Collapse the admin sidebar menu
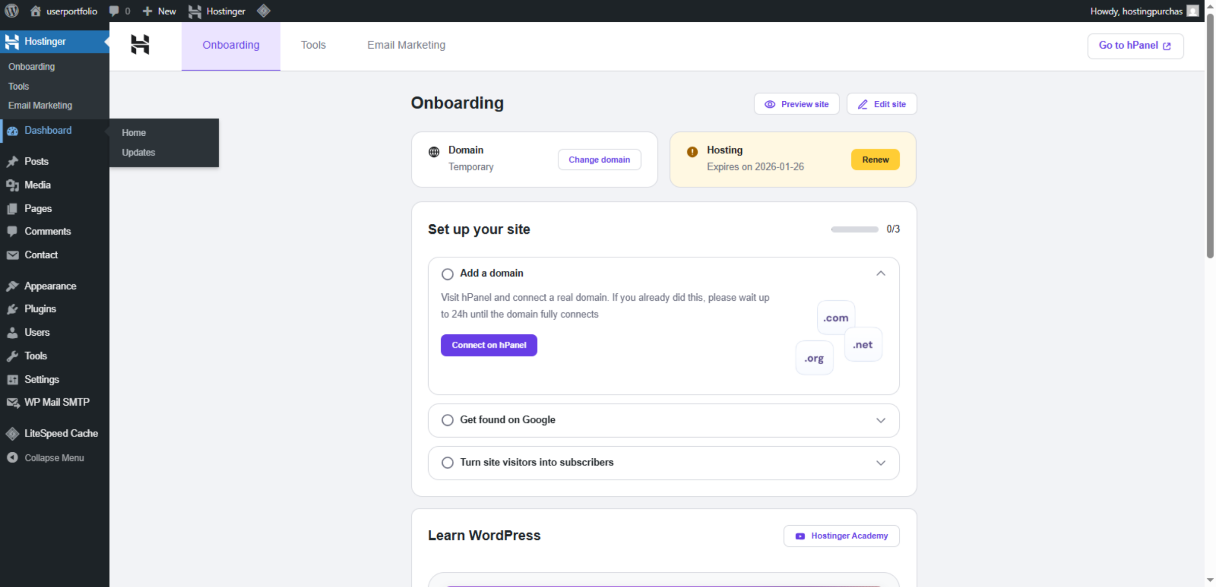The width and height of the screenshot is (1216, 587). pyautogui.click(x=53, y=457)
